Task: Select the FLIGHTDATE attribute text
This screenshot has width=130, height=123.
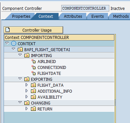Action: click(49, 74)
